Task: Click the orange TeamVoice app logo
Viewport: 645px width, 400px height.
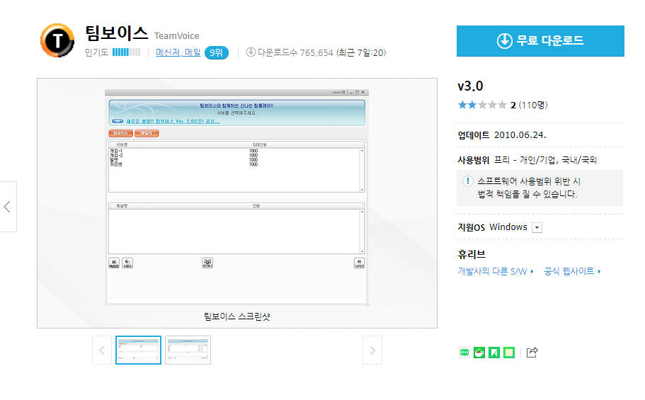Action: pos(57,40)
